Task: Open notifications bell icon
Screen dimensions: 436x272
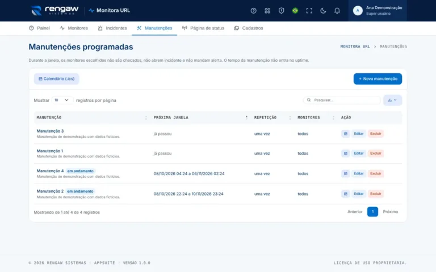Action: [337, 11]
